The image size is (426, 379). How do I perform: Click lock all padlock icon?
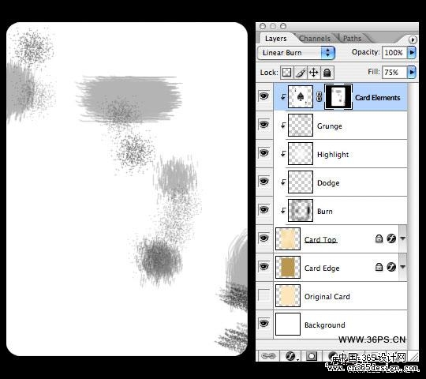[327, 73]
